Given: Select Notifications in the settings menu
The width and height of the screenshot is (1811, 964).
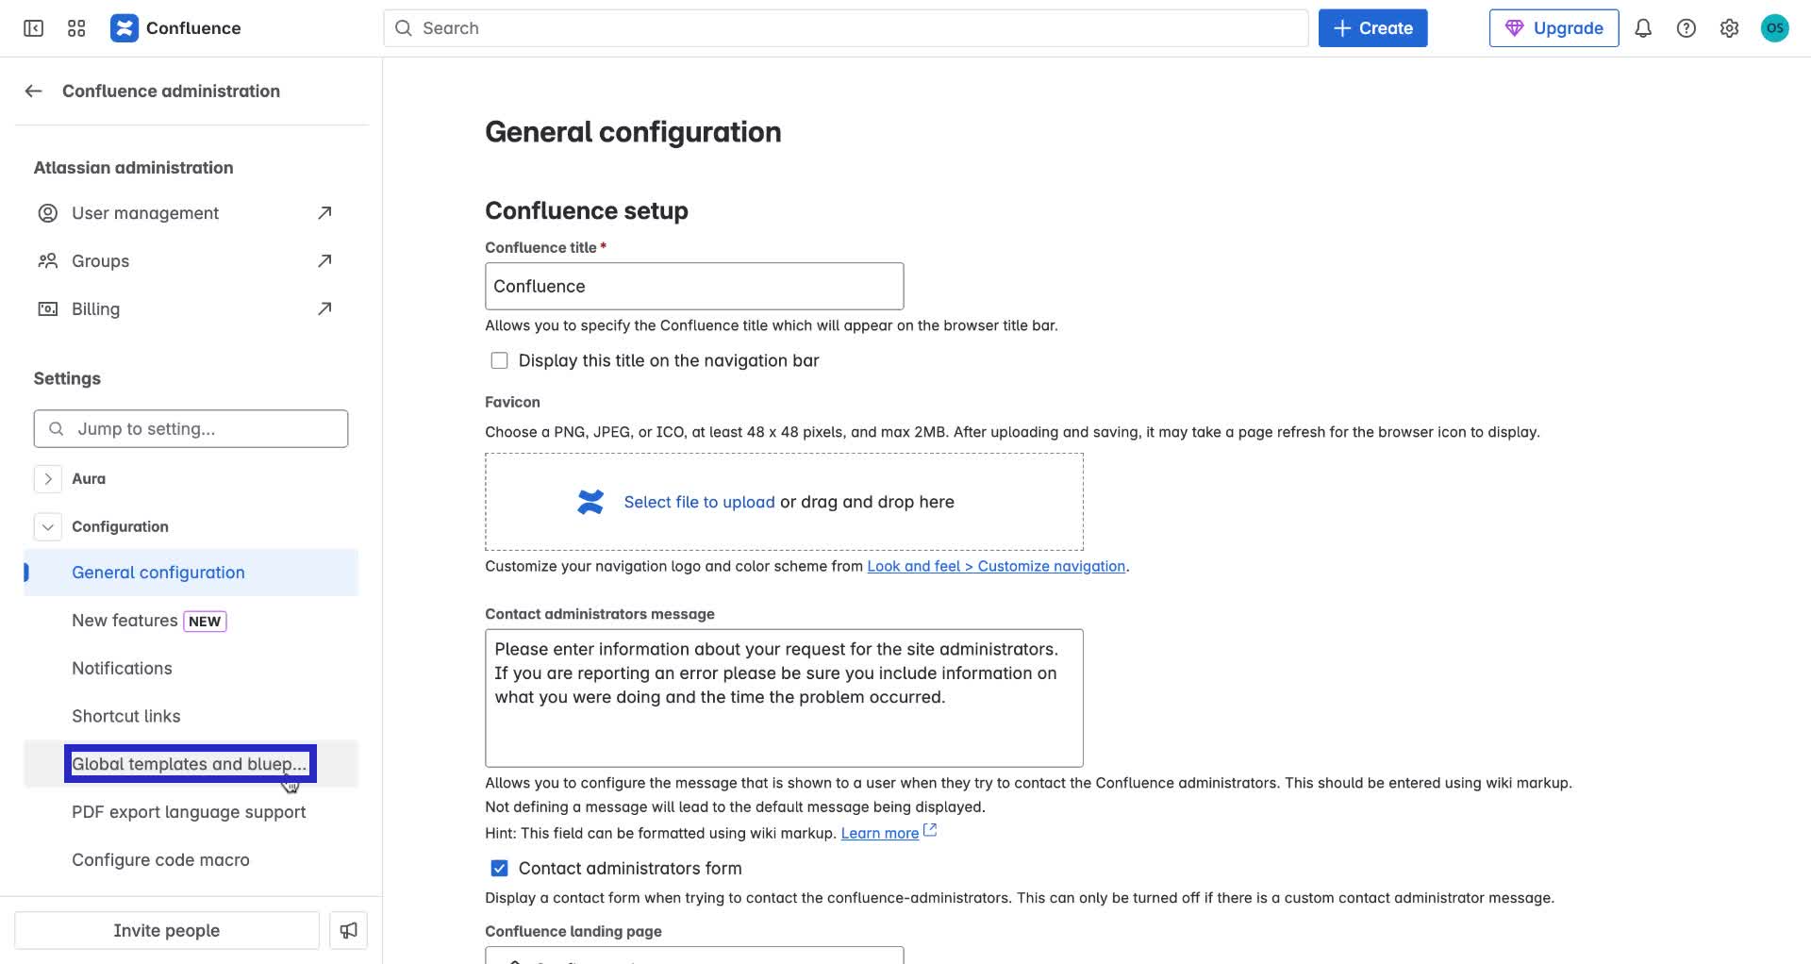Looking at the screenshot, I should coord(122,668).
